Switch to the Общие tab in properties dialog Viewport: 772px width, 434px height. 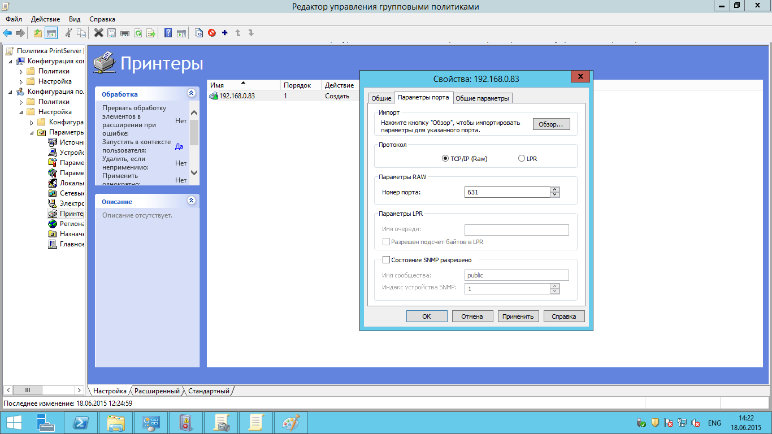click(x=381, y=98)
